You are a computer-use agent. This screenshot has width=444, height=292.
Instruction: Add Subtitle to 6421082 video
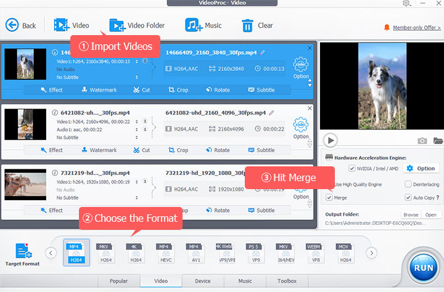click(x=261, y=150)
